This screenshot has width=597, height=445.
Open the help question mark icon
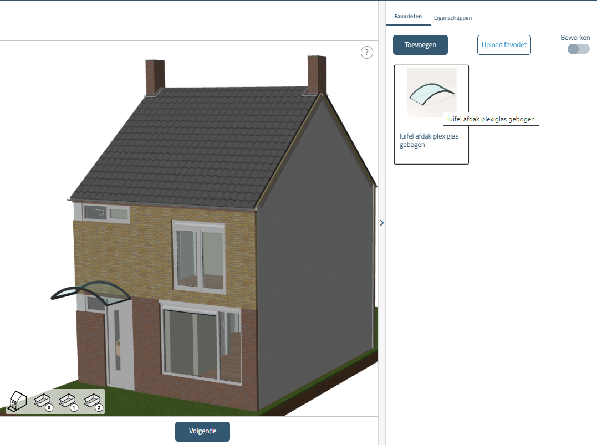point(367,52)
